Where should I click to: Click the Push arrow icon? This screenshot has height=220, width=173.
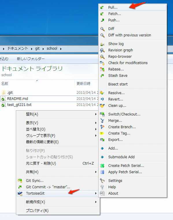(x=102, y=20)
